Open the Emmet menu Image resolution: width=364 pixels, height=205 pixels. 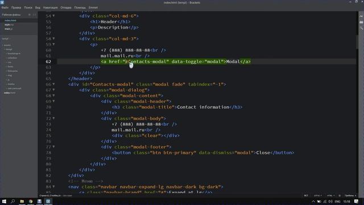(93, 7)
